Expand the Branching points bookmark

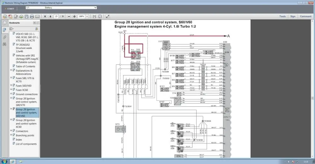tap(11, 135)
